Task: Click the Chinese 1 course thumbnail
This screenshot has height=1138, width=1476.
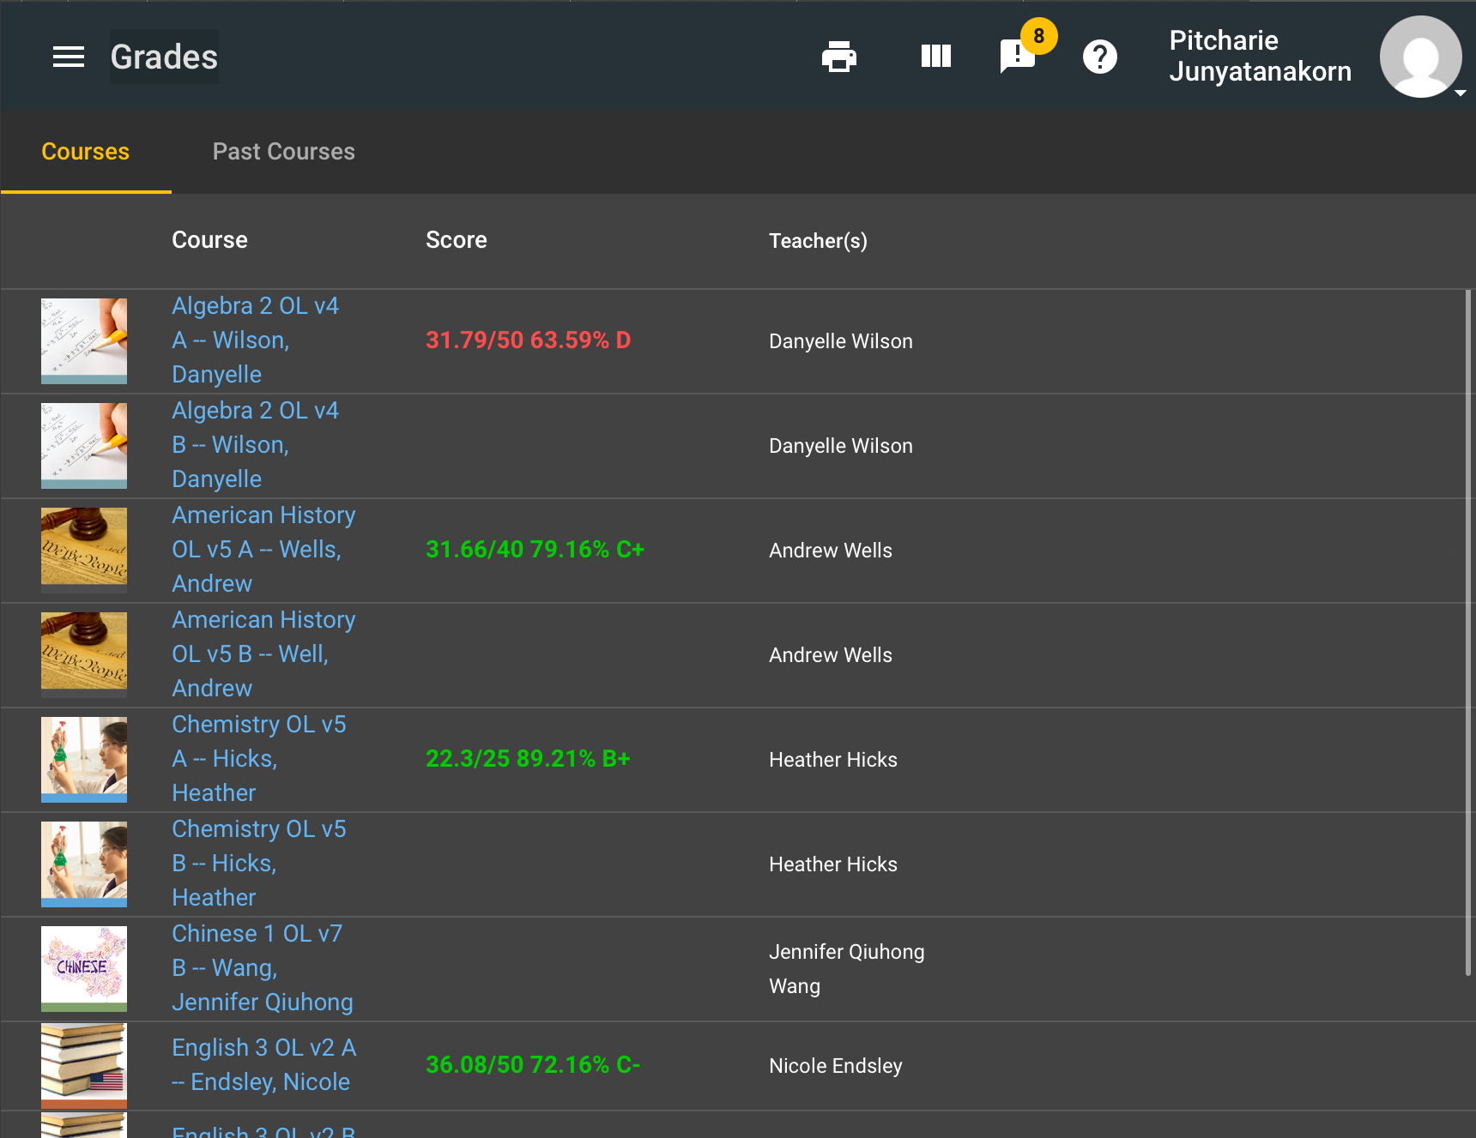Action: point(84,969)
